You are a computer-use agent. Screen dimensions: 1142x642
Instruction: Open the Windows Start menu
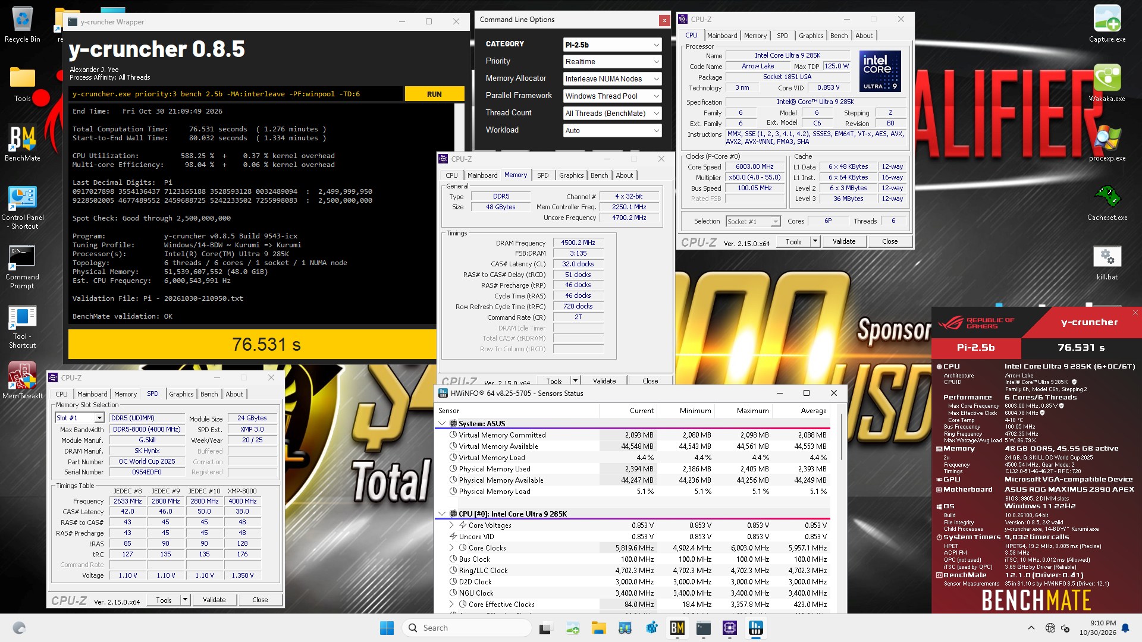click(387, 628)
